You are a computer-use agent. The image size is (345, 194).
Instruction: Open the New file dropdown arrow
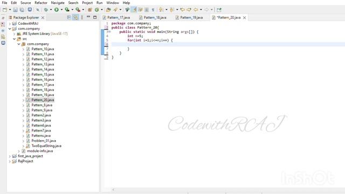point(10,10)
